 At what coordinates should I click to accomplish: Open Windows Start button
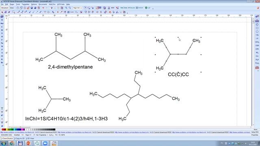4,143
